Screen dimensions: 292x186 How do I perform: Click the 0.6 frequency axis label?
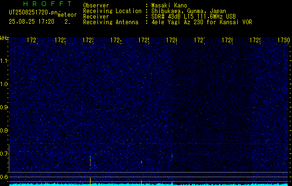tap(4, 177)
